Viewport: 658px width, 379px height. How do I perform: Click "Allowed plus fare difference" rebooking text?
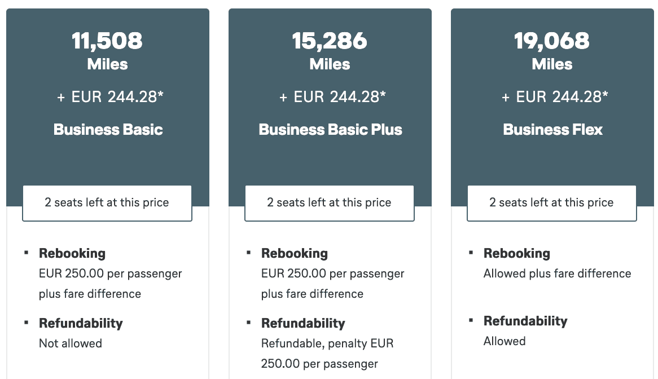(557, 274)
